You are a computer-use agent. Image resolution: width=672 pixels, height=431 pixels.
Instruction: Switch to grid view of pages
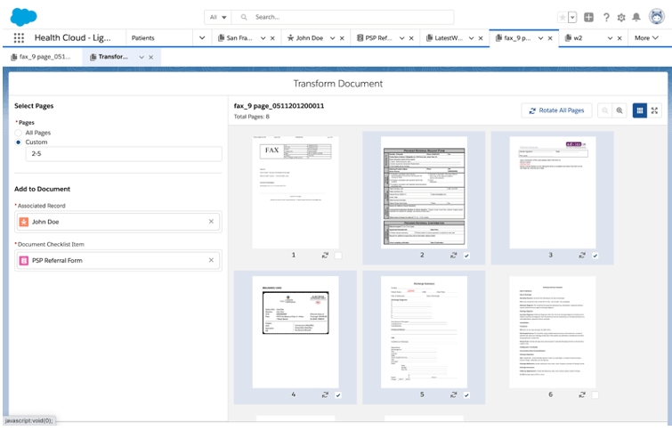[x=639, y=110]
